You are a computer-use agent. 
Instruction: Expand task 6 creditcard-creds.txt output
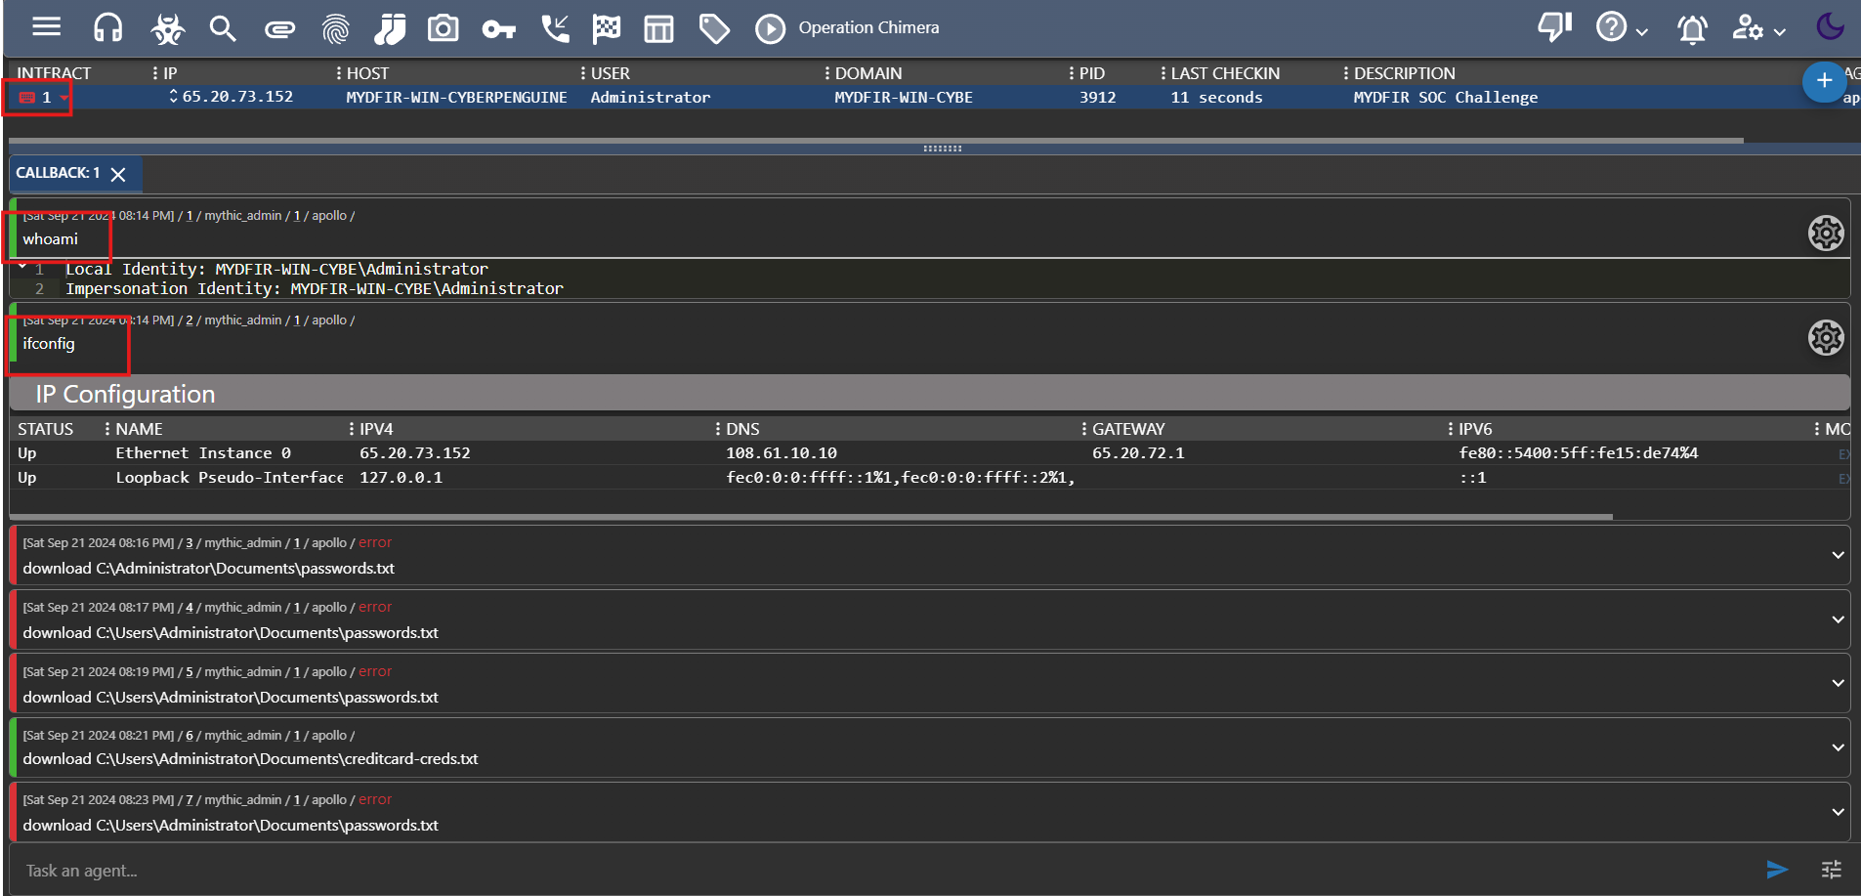(1838, 747)
